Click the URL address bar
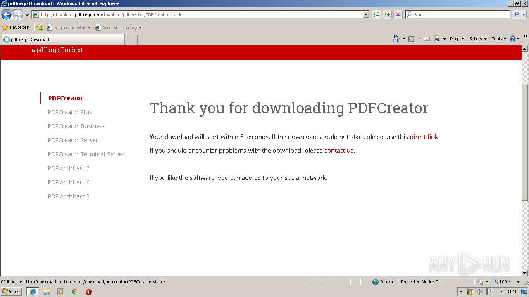Viewport: 529px width, 297px height. [x=198, y=15]
